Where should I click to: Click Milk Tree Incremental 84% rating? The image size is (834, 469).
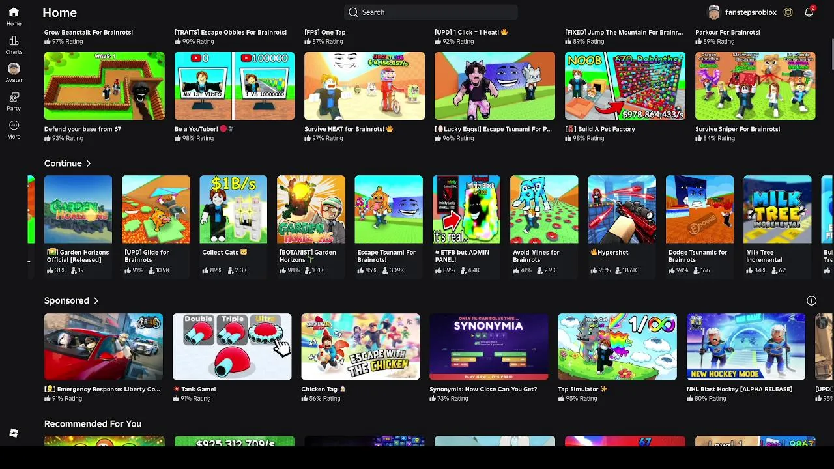coord(756,270)
